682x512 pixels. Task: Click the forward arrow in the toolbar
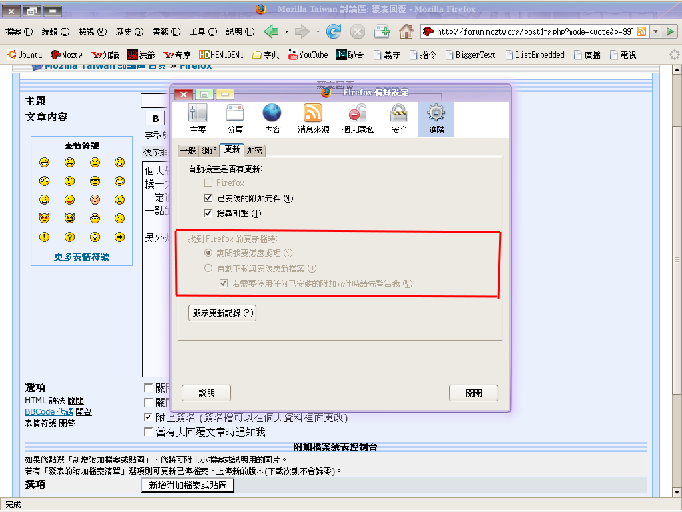[x=302, y=31]
